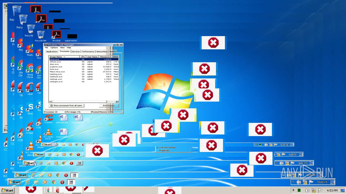Select the taskmgr.exe process row

tap(84, 79)
